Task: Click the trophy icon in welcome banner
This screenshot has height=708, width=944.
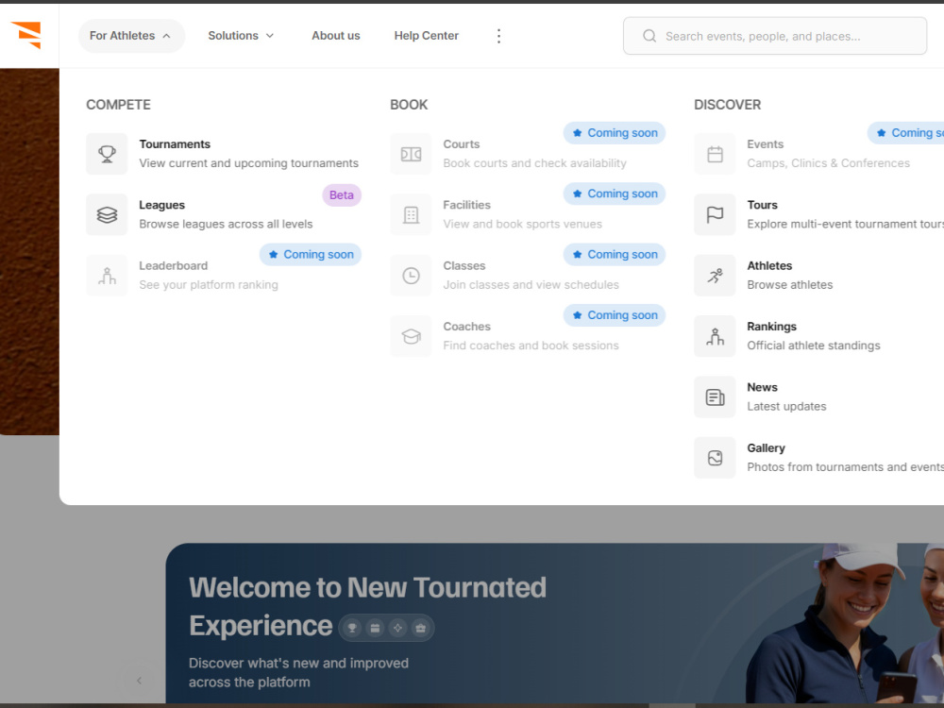Action: click(352, 629)
